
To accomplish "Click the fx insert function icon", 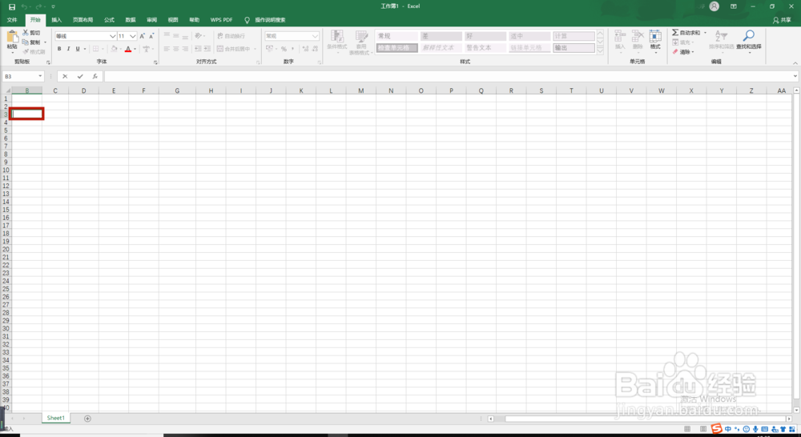I will (x=95, y=77).
